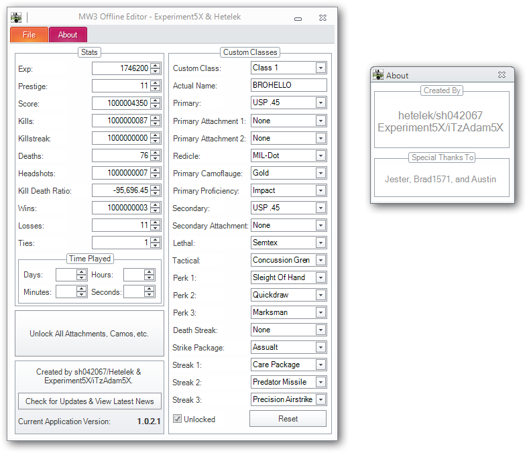
Task: Click into the Exp value field
Action: pyautogui.click(x=121, y=68)
